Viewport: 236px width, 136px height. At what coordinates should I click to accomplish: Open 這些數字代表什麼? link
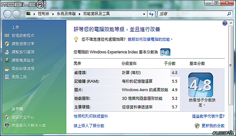point(208,116)
